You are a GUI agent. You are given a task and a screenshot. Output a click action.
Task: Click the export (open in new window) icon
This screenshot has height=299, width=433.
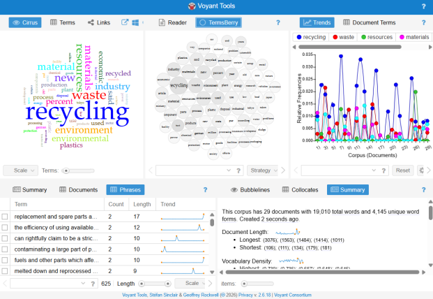[126, 22]
